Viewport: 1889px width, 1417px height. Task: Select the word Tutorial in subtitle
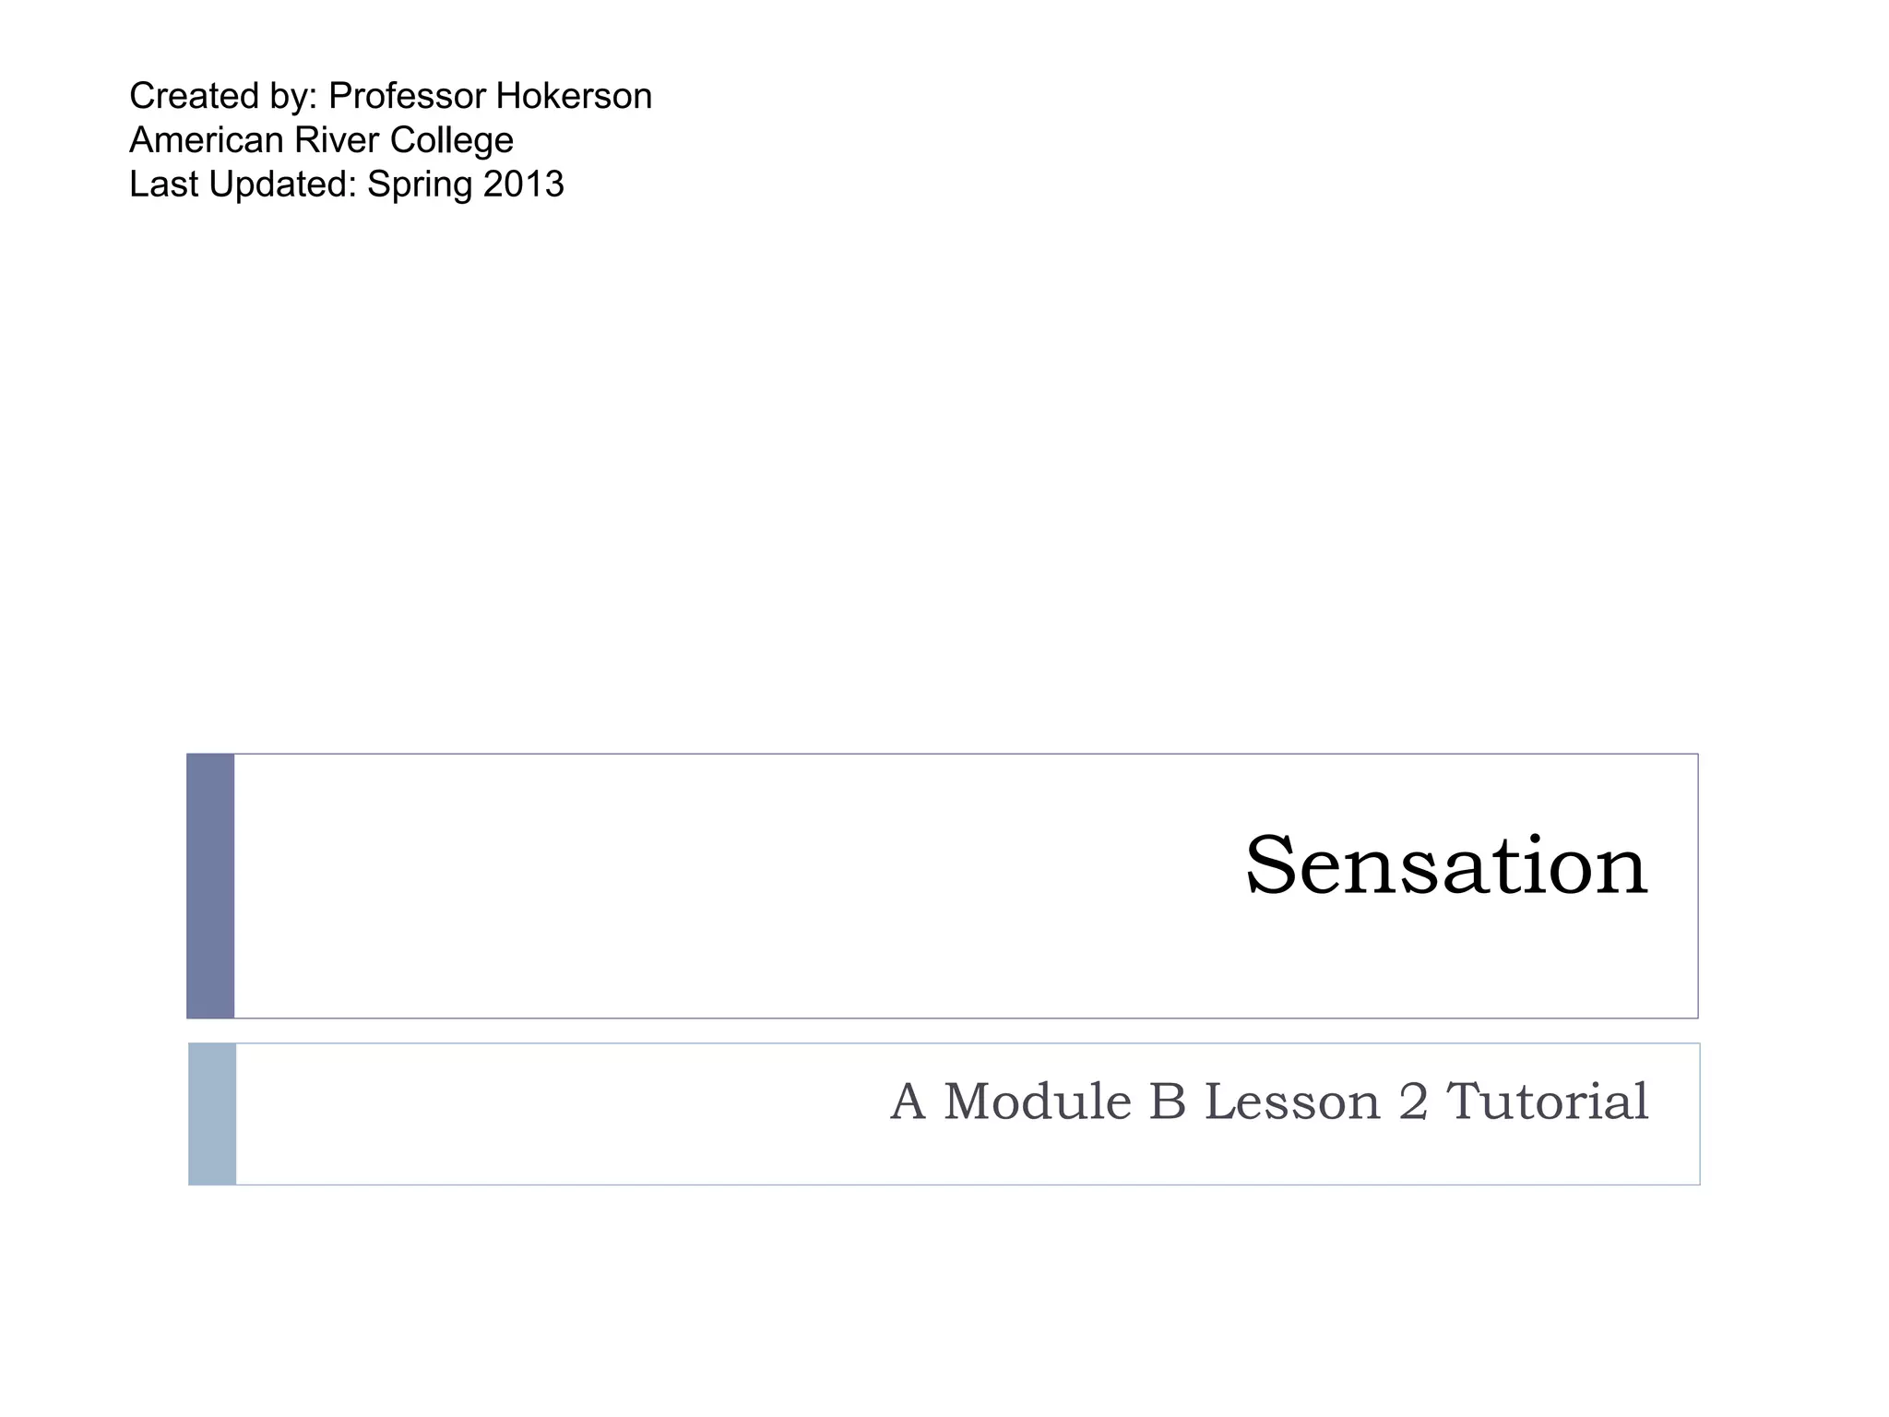click(1547, 1101)
